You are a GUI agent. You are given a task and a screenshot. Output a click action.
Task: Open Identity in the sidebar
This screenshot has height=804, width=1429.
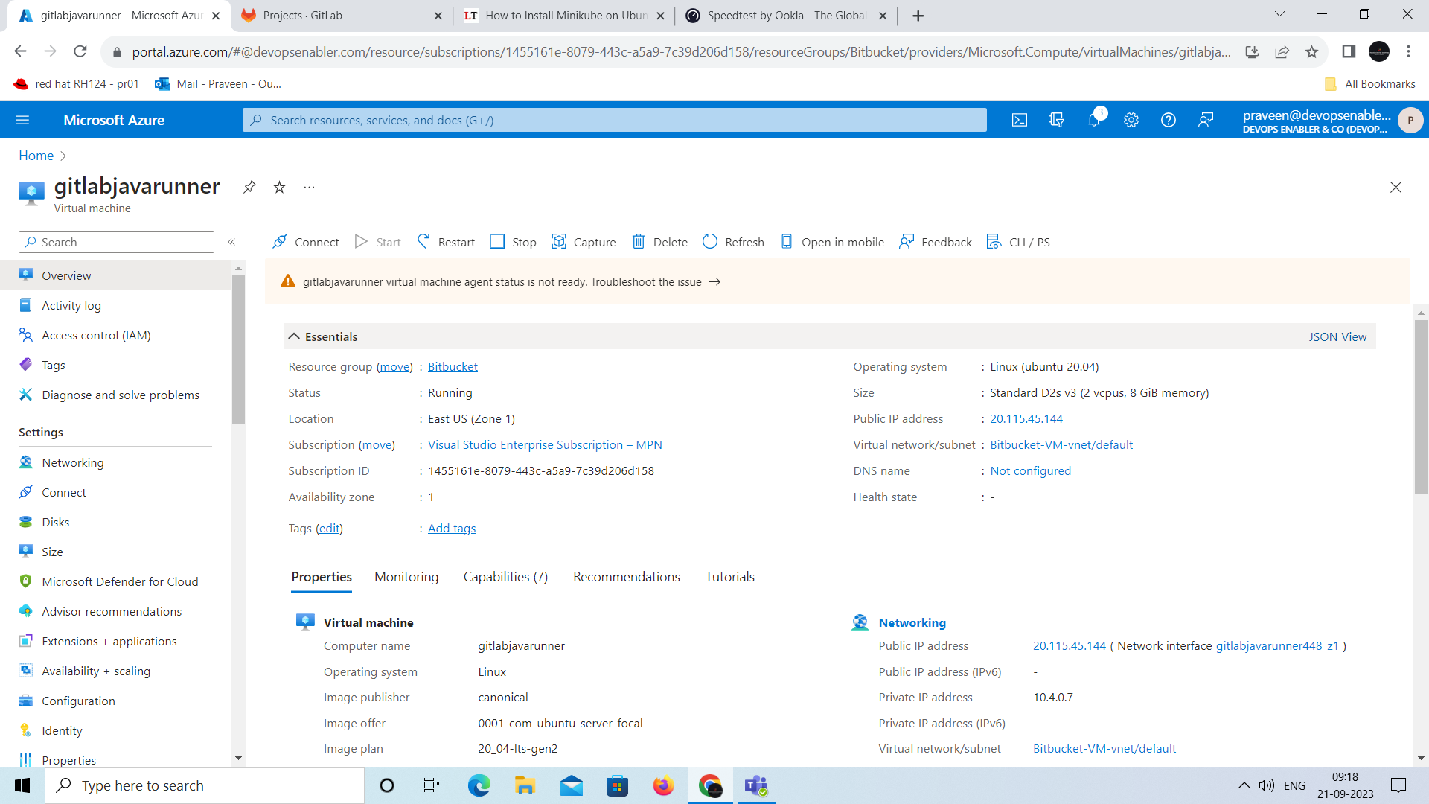62,730
